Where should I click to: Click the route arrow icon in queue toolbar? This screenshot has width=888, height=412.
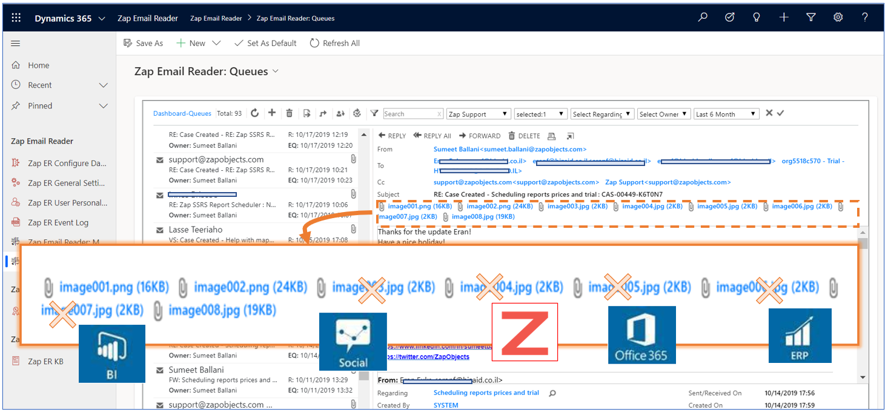(x=323, y=113)
